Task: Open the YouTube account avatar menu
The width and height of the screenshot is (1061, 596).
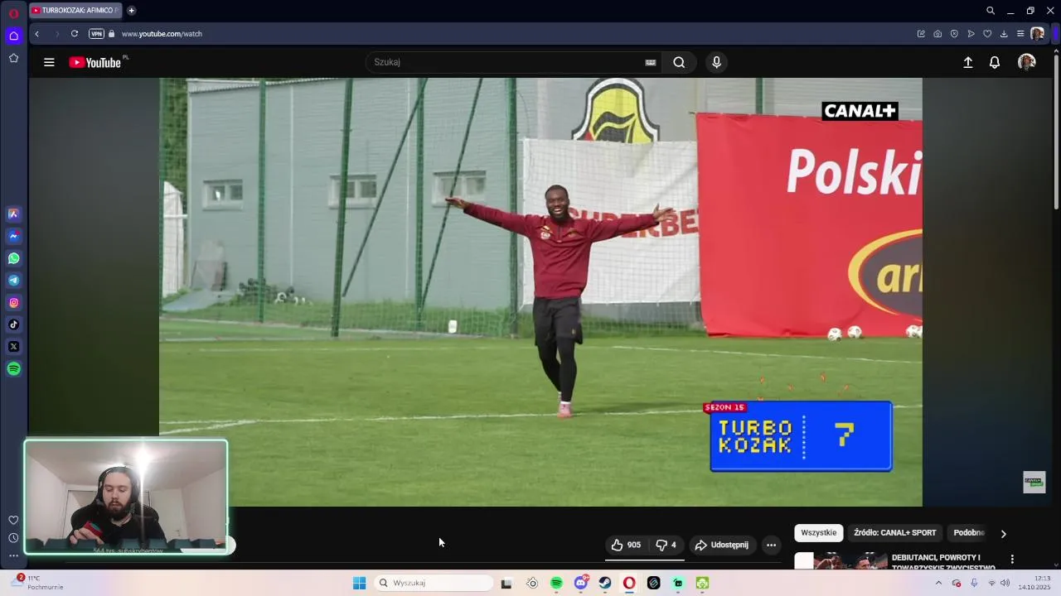Action: click(1027, 62)
